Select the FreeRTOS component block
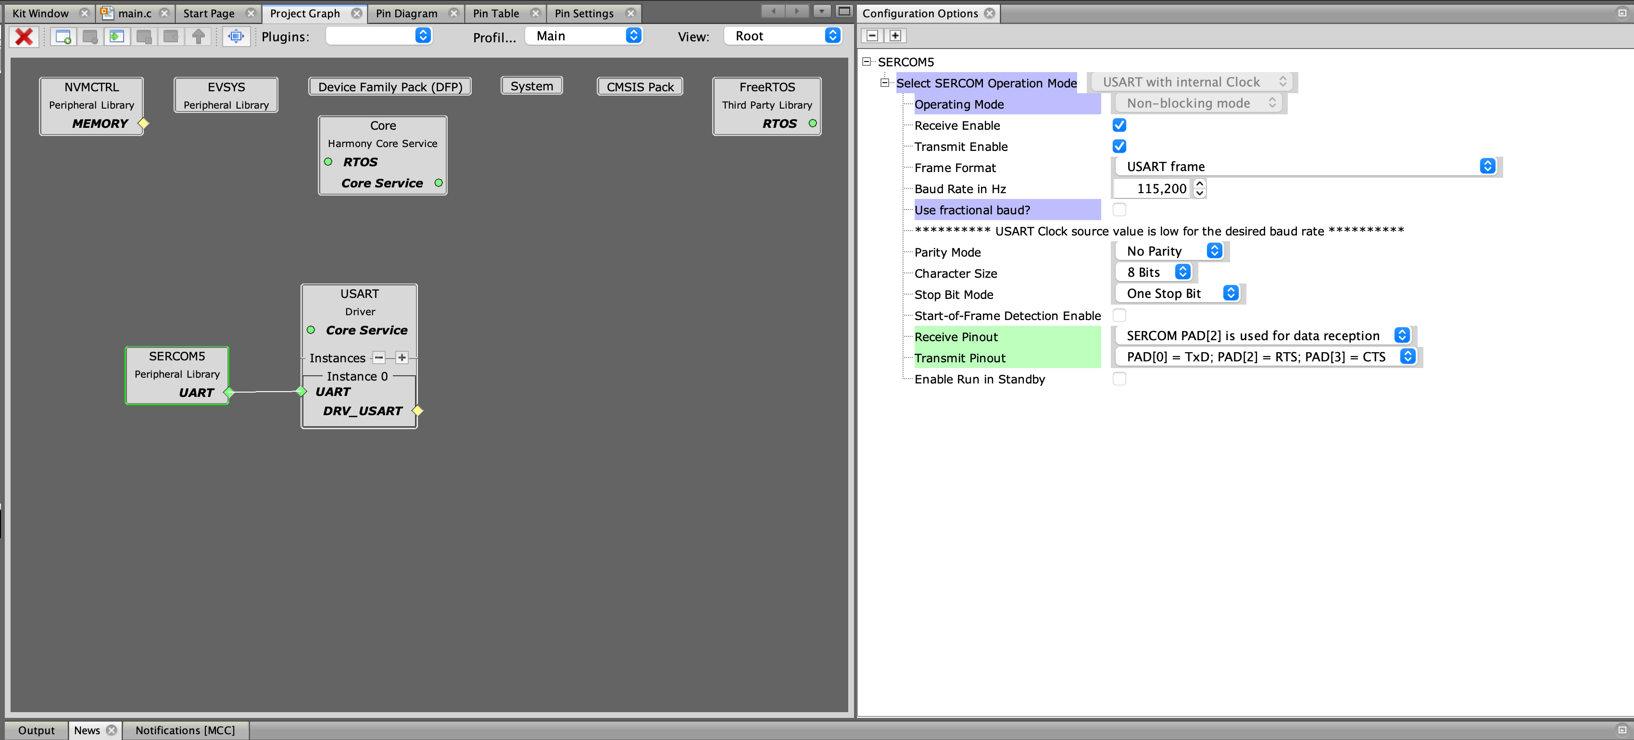 pos(766,105)
